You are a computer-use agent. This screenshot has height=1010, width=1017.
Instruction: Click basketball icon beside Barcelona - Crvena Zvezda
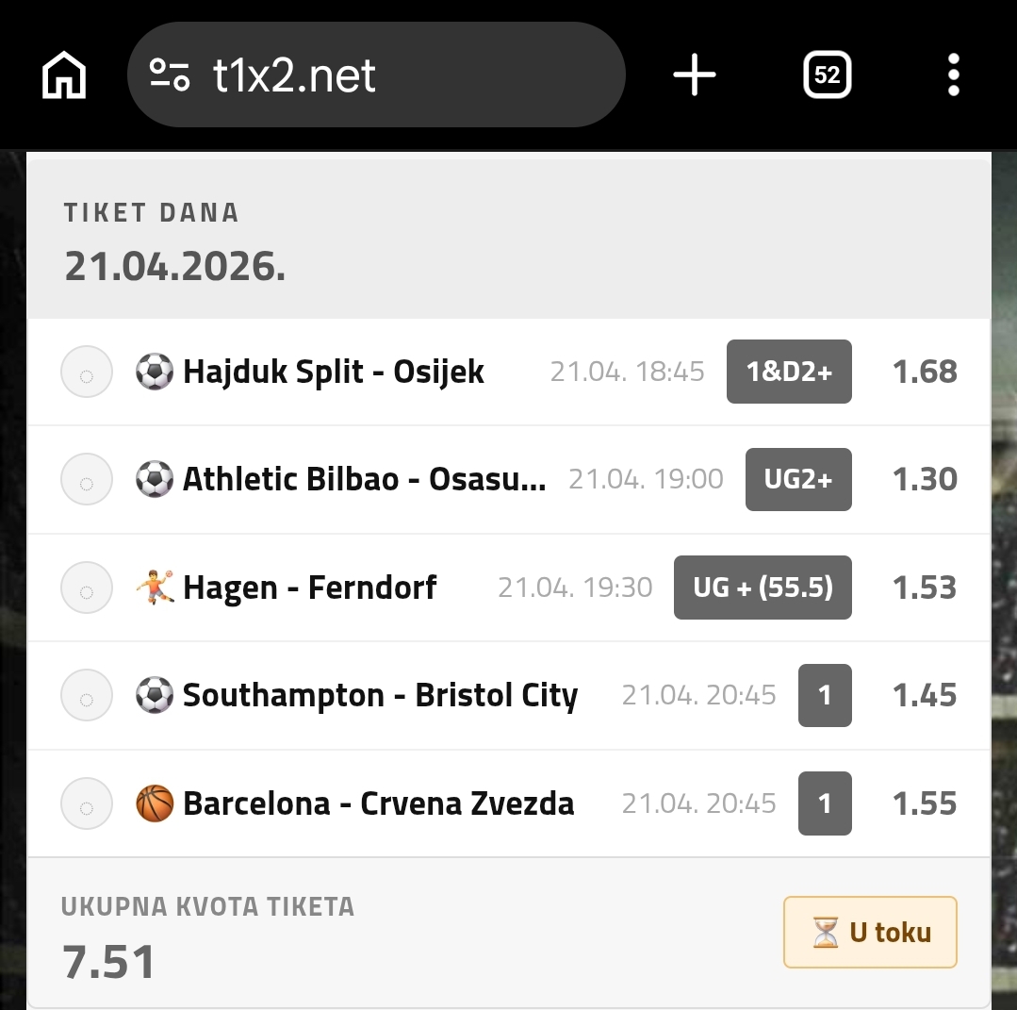point(155,803)
